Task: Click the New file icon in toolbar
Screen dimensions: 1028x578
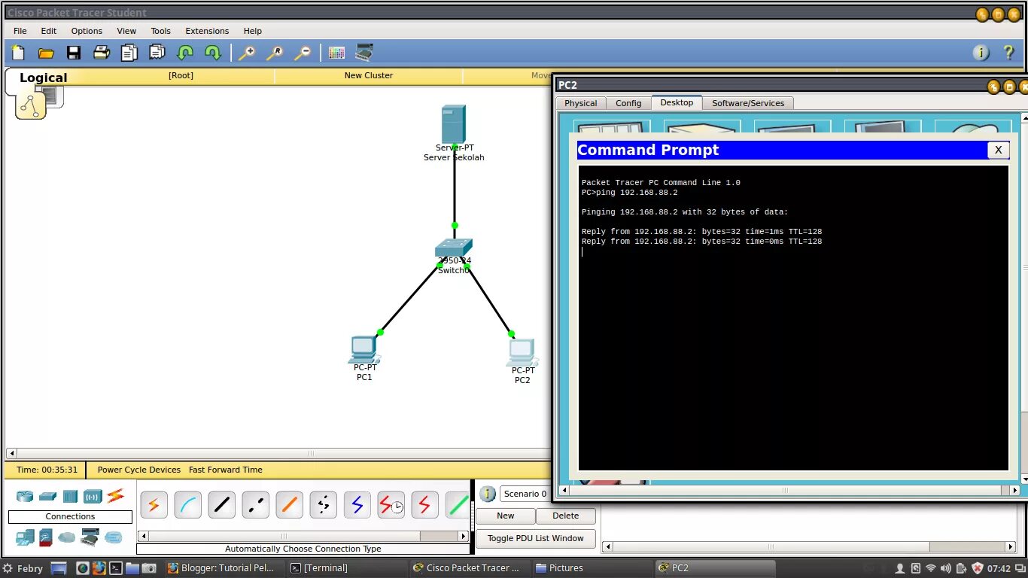Action: point(18,53)
